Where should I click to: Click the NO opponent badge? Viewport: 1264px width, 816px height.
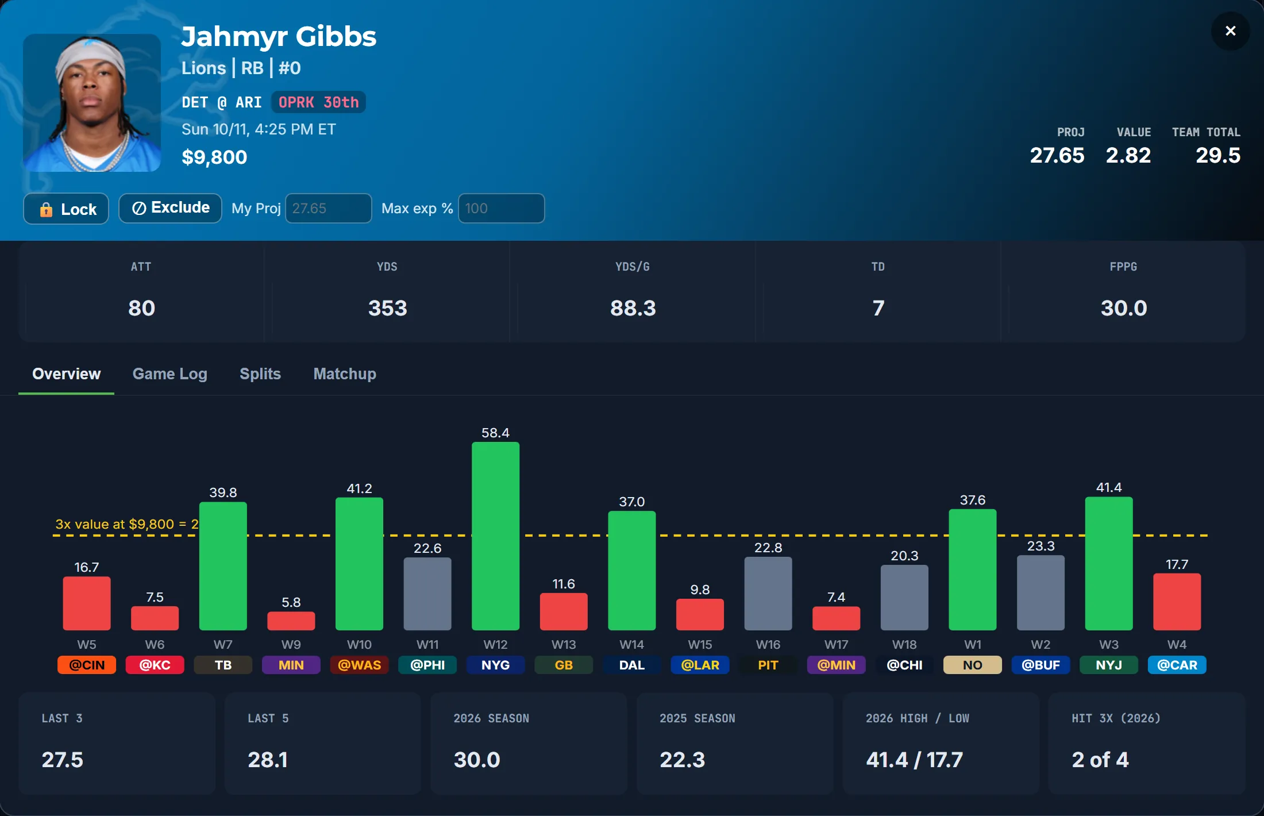click(973, 665)
